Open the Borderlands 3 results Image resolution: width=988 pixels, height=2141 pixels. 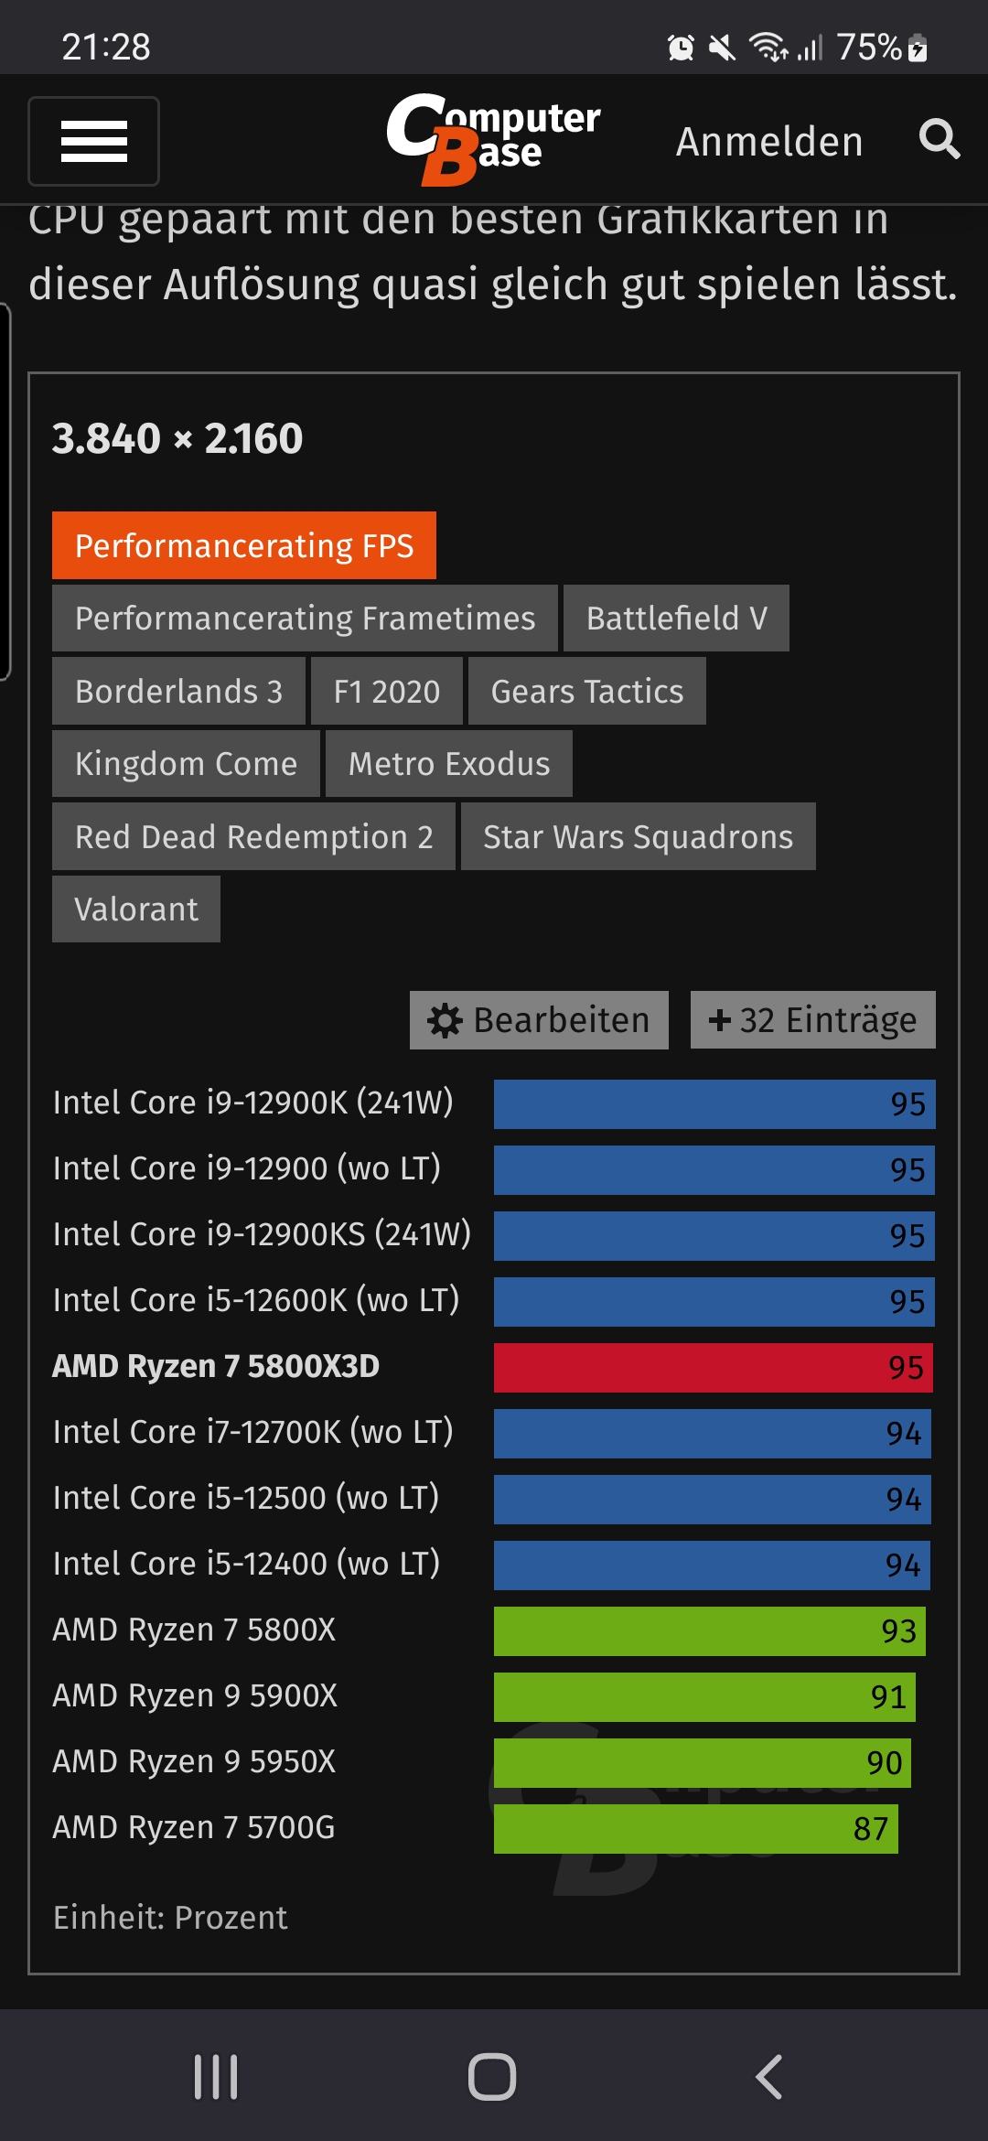[178, 691]
